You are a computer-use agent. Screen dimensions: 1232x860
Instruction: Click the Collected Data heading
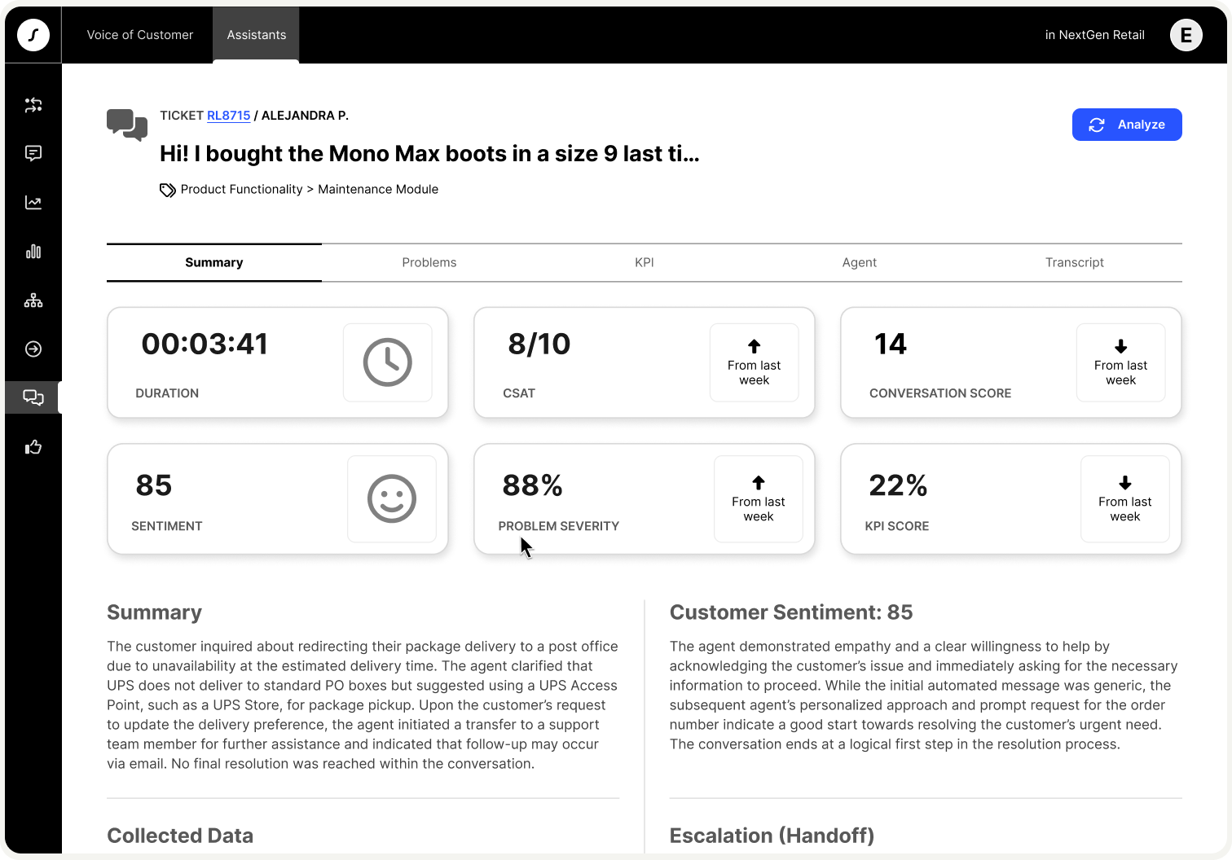(x=180, y=836)
